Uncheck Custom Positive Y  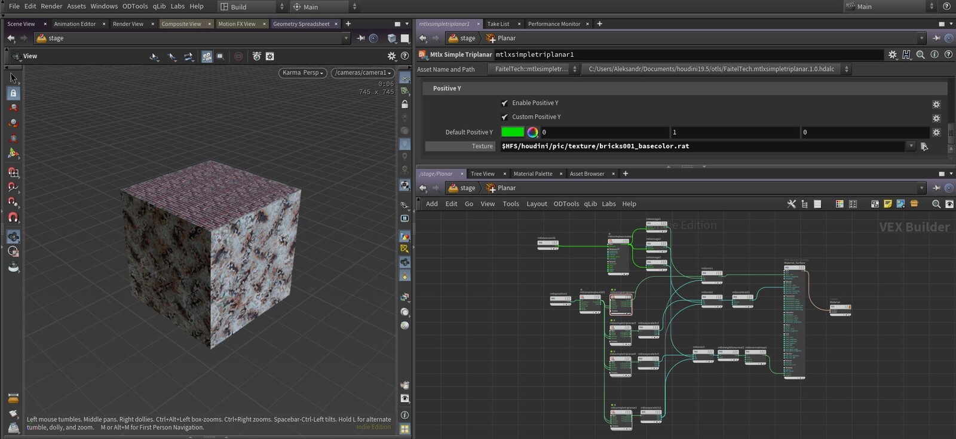[x=504, y=117]
